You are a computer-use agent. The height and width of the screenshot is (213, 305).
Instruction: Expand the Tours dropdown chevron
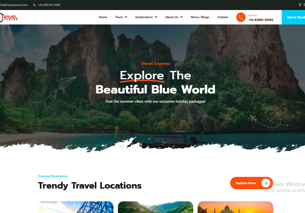pyautogui.click(x=126, y=17)
